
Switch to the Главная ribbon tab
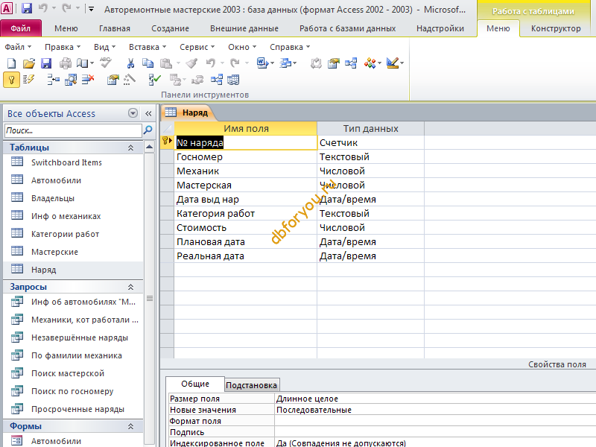point(115,28)
